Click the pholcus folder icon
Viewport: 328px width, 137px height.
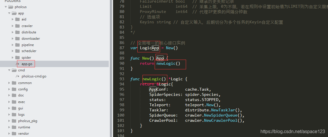pyautogui.click(x=11, y=7)
